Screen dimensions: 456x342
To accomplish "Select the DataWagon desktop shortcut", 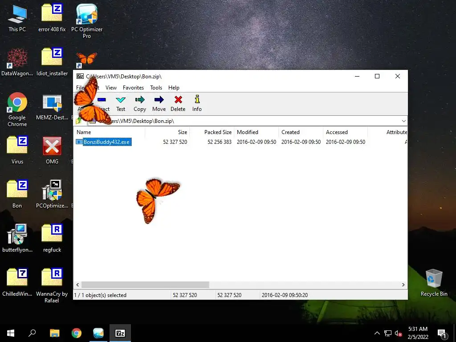I will [17, 62].
